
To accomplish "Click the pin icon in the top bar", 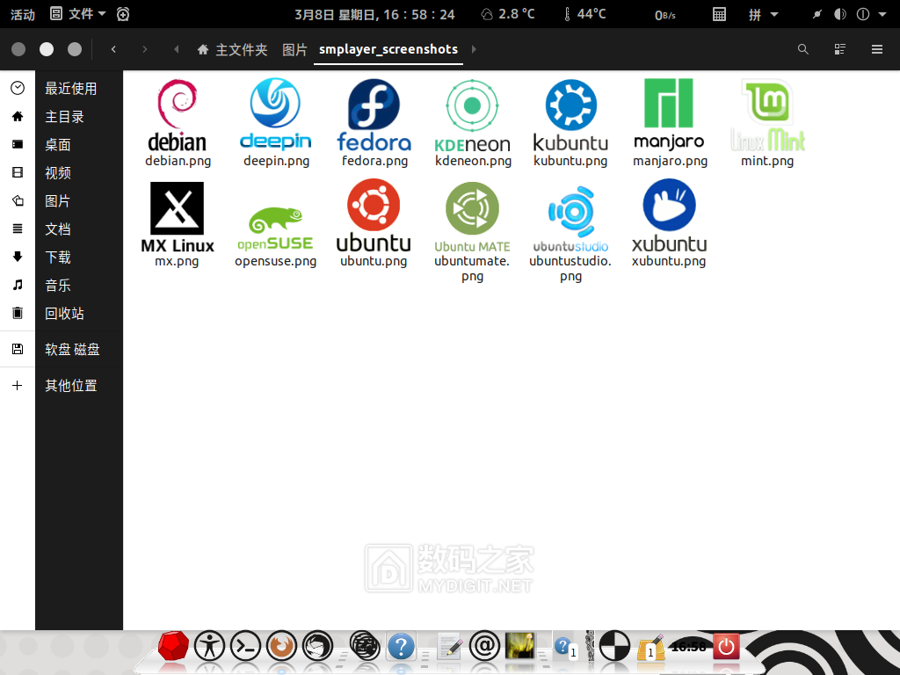I will [x=817, y=14].
